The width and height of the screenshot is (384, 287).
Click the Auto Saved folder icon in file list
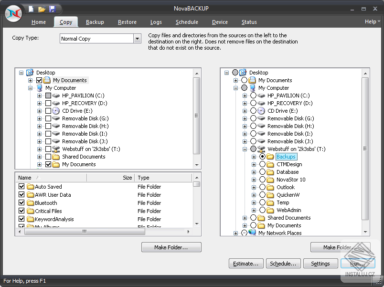pyautogui.click(x=31, y=187)
